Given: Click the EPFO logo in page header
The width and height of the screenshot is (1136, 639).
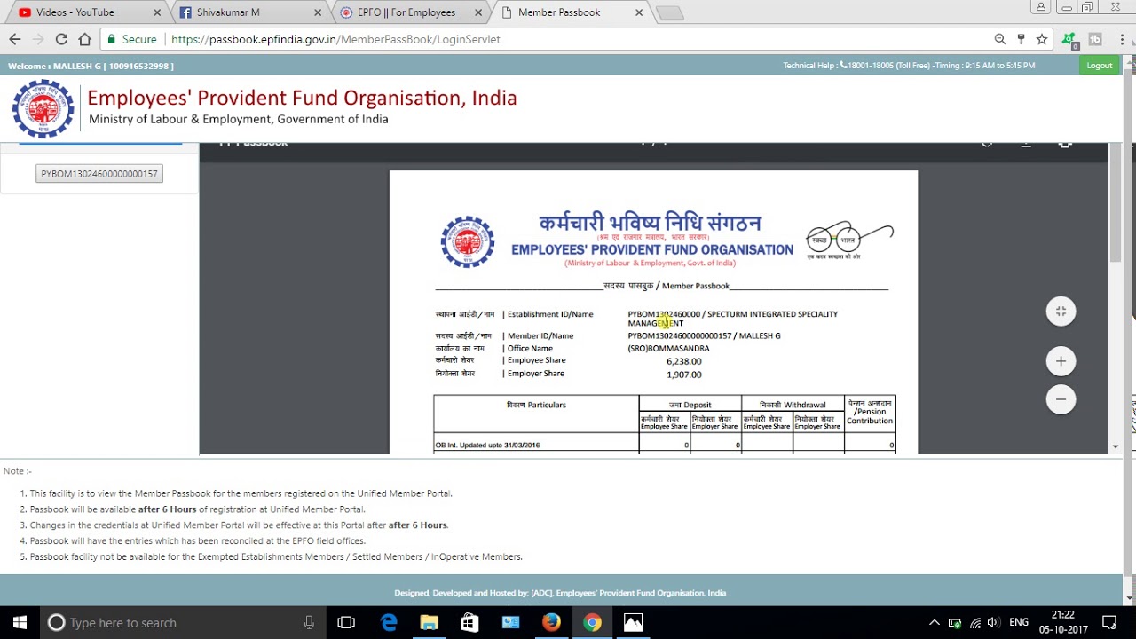Looking at the screenshot, I should (43, 108).
